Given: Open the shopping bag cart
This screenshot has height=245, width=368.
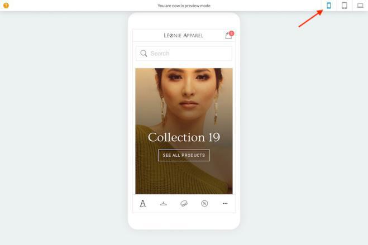Looking at the screenshot, I should (228, 36).
